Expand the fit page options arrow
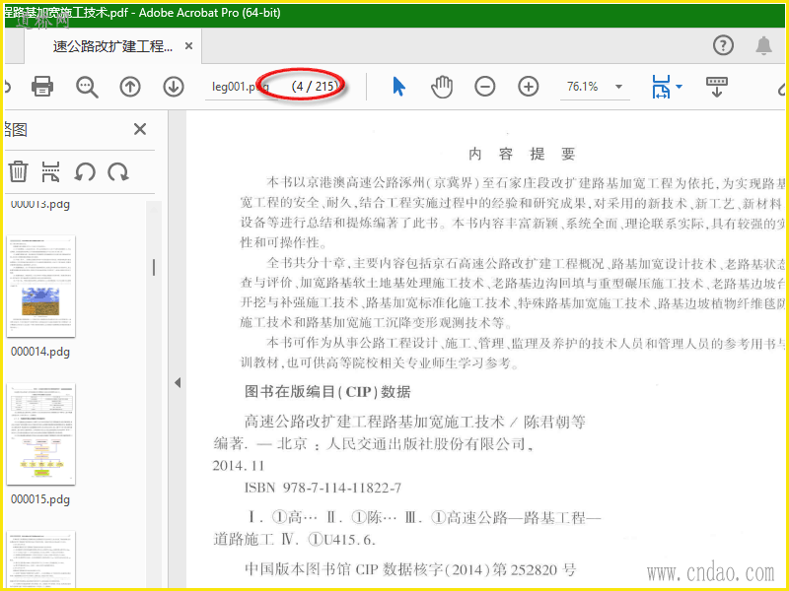 (679, 87)
